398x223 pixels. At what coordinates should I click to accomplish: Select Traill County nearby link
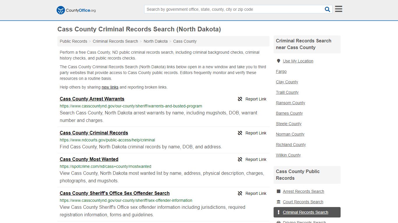pyautogui.click(x=287, y=92)
